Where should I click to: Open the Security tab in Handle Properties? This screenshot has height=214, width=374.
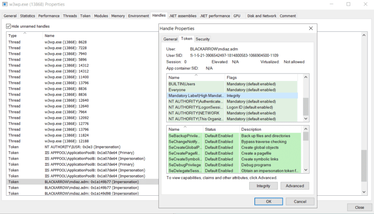[x=202, y=39]
